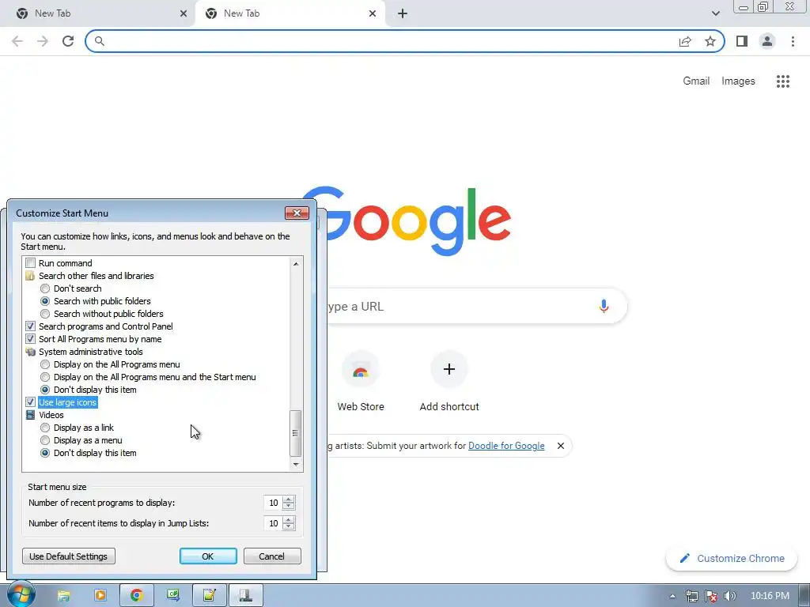Bookmark this tab with the star icon
This screenshot has height=607, width=810.
710,41
